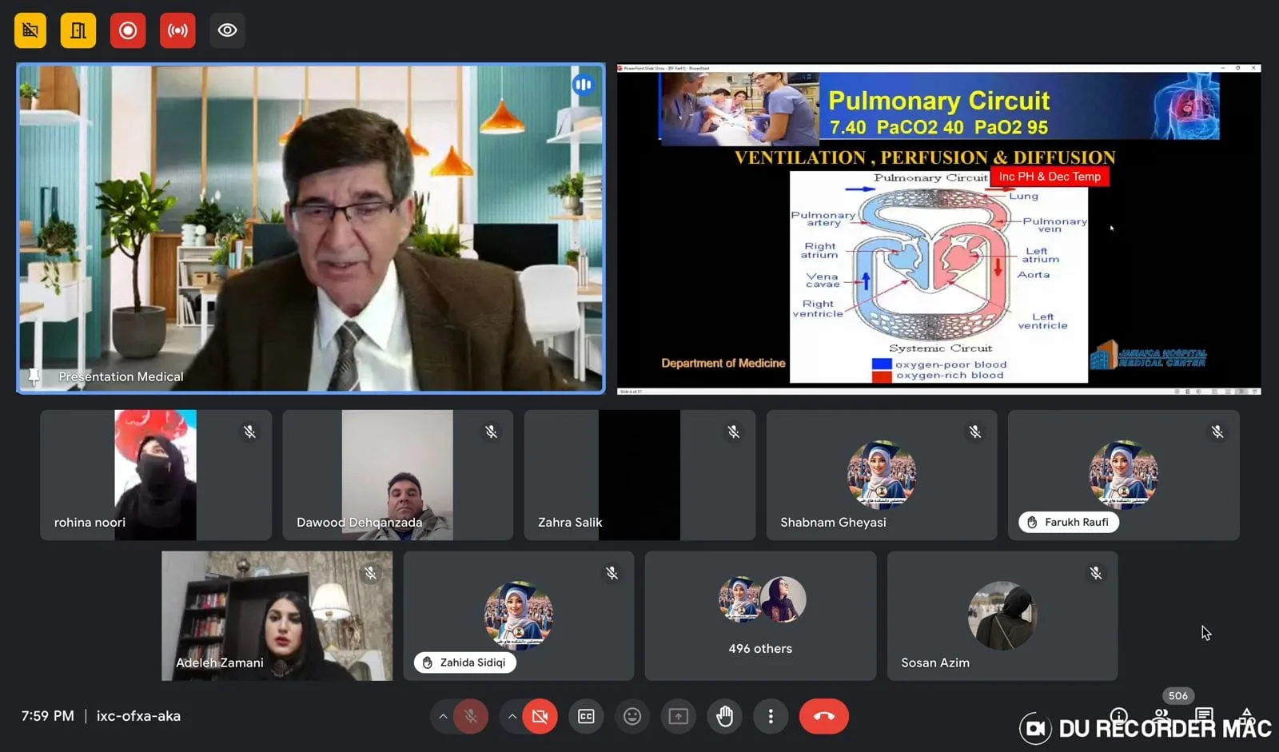Click the red recording indicator icon

click(128, 30)
